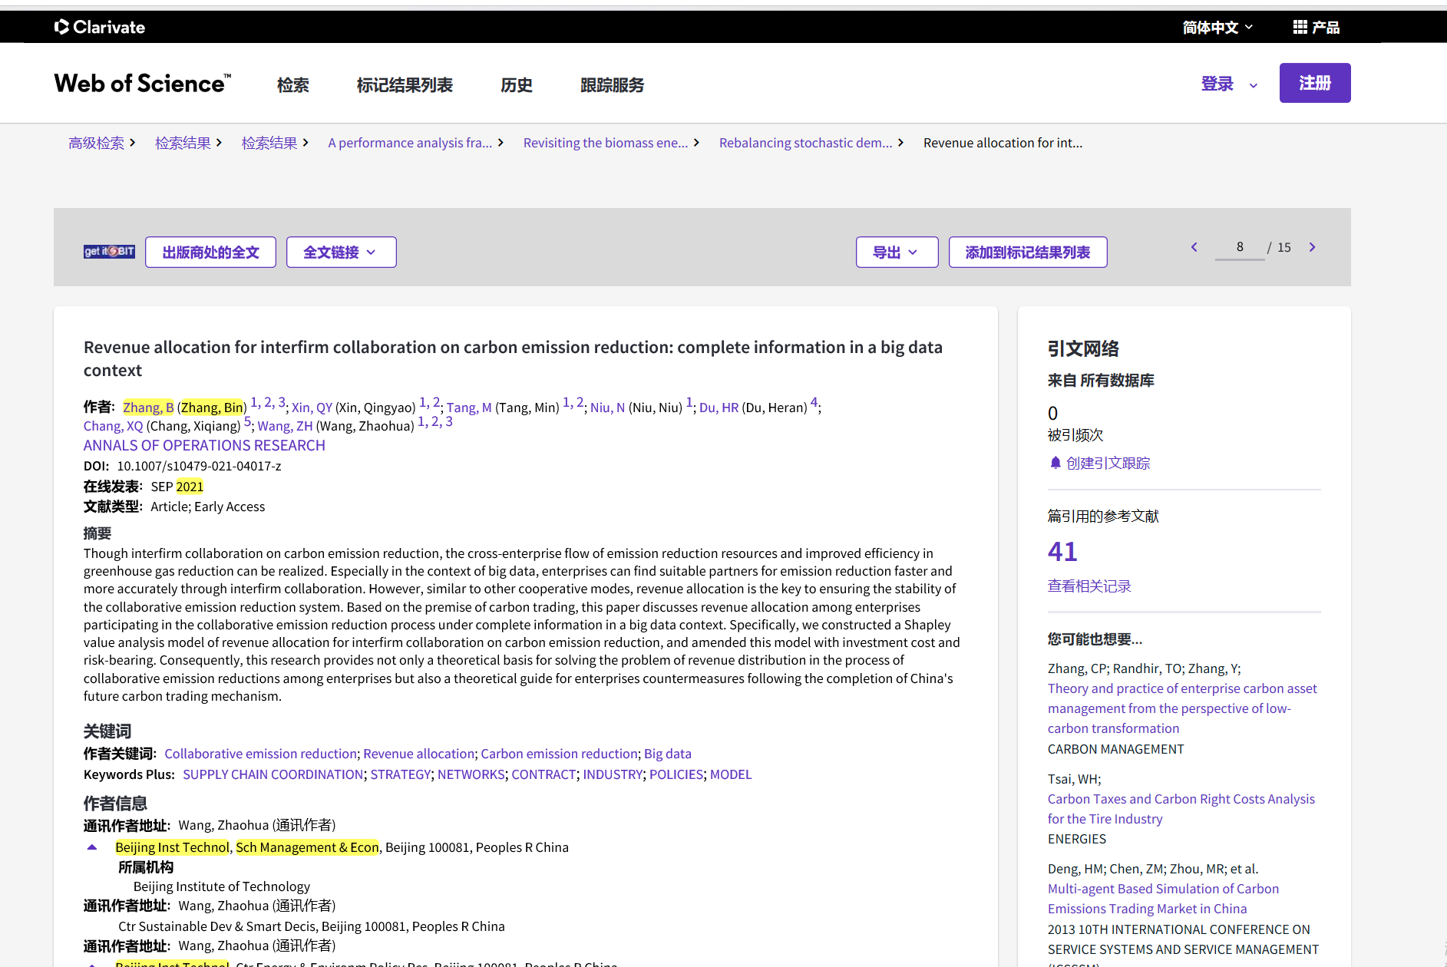Open the 产品 grid icon menu
This screenshot has height=967, width=1447.
coord(1300,27)
